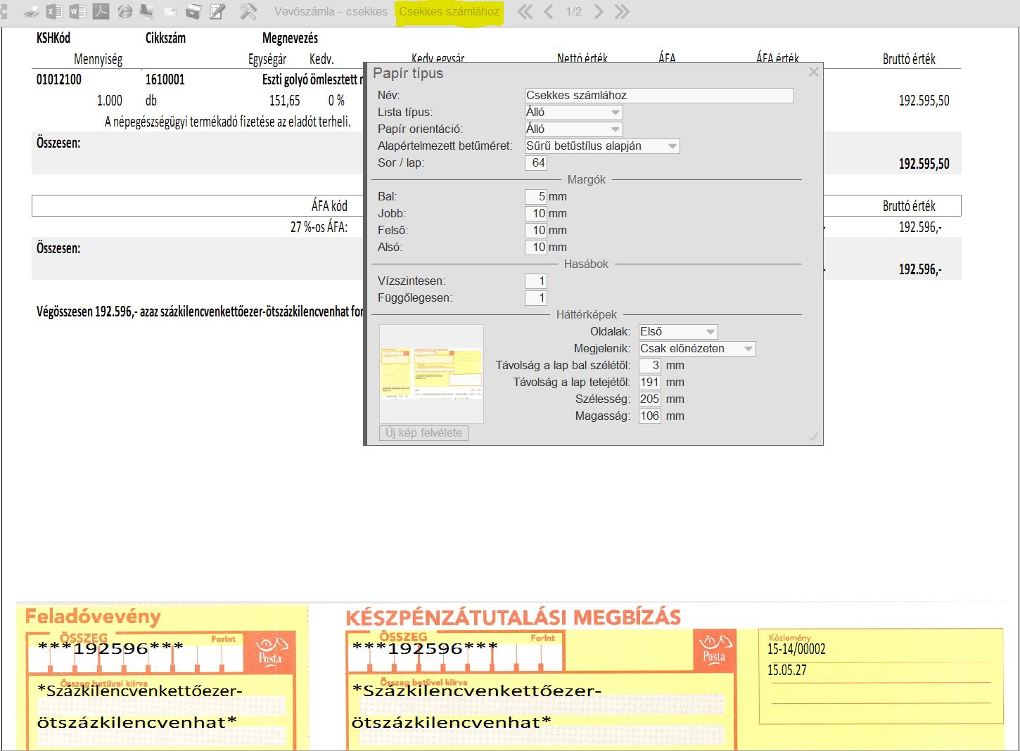This screenshot has height=751, width=1020.
Task: Click the KÉSZPÉNZÁTUTALÁSI MEGBÍZÁS heading
Action: tap(514, 617)
